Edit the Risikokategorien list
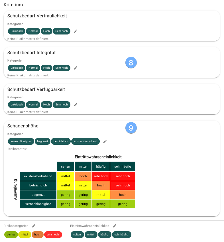This screenshot has width=224, height=242. (x=34, y=226)
